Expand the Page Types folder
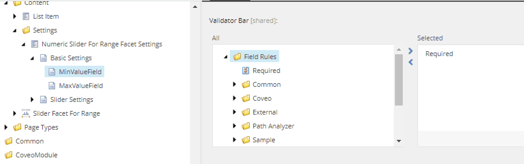This screenshot has width=524, height=164. tap(6, 127)
